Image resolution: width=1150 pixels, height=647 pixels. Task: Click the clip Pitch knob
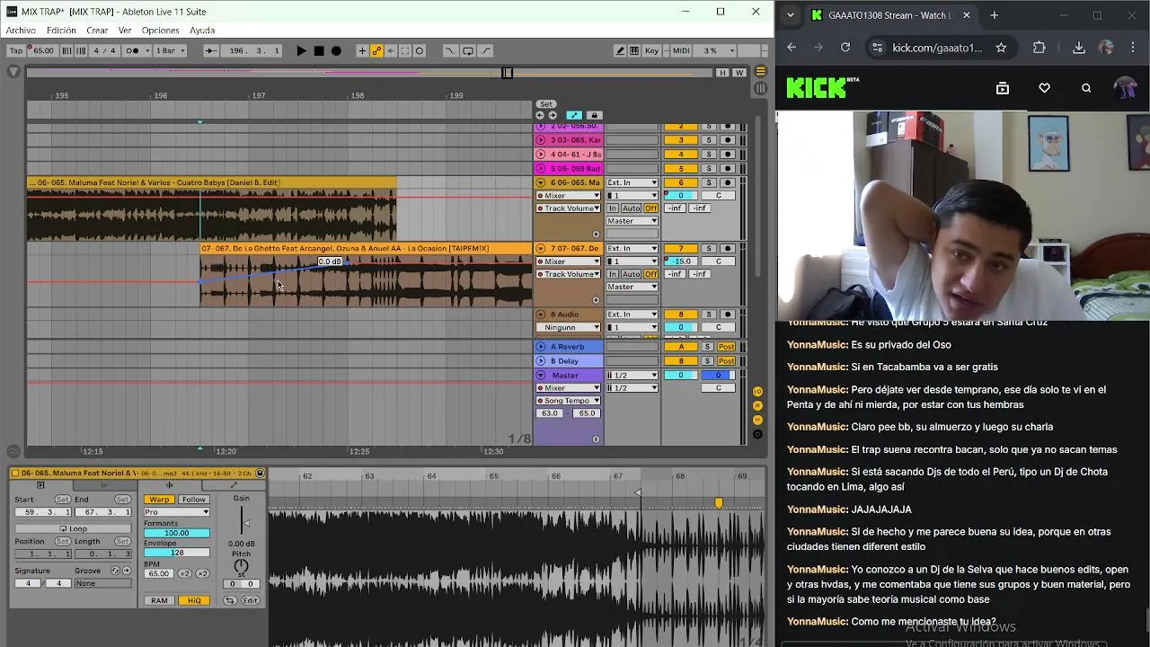tap(241, 566)
